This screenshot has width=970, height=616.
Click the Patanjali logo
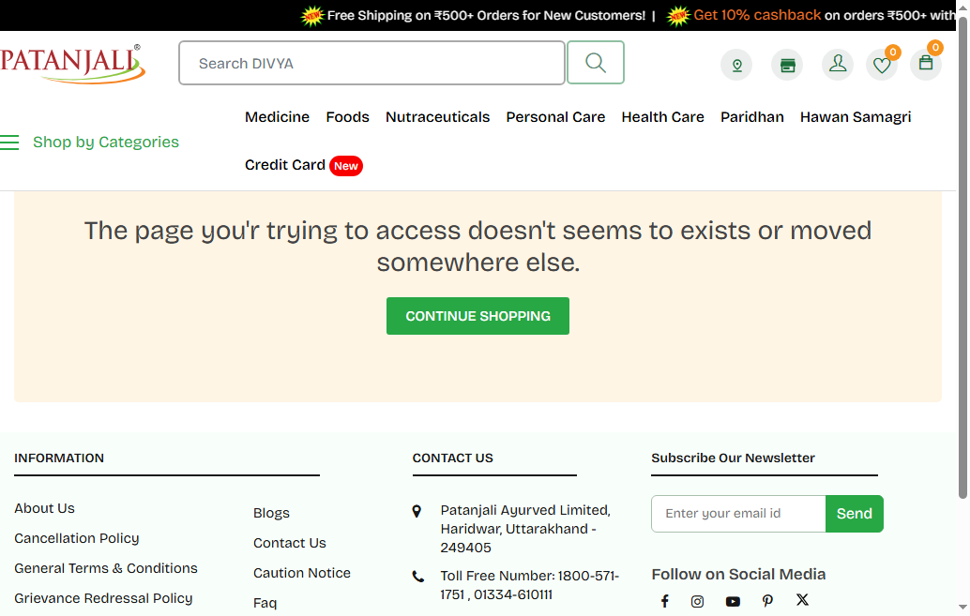click(72, 63)
